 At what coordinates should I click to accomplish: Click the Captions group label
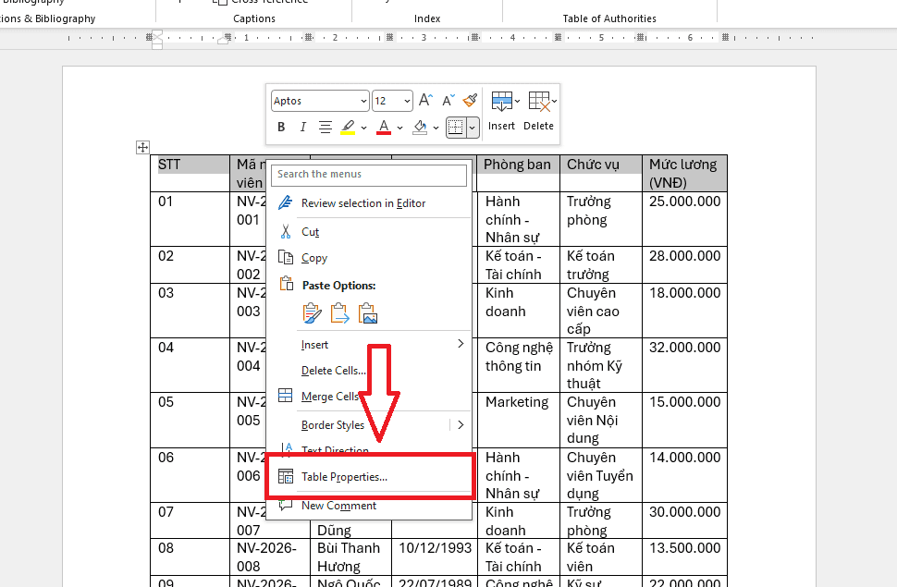click(x=254, y=18)
